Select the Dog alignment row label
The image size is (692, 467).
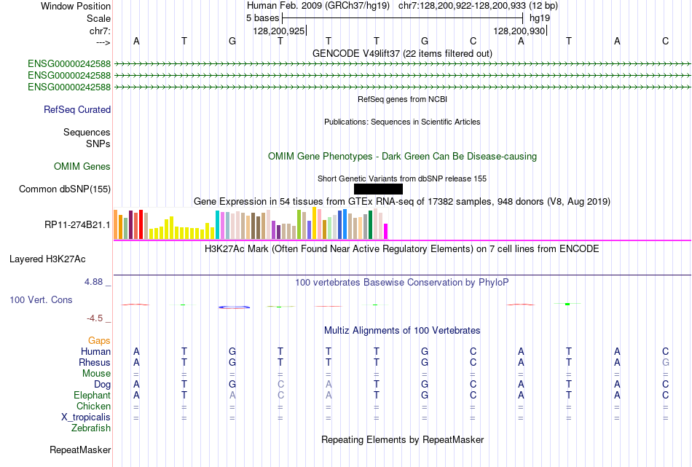(x=102, y=385)
